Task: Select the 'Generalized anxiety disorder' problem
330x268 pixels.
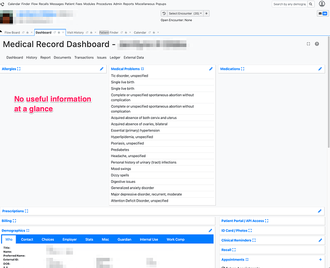Action: pos(133,188)
